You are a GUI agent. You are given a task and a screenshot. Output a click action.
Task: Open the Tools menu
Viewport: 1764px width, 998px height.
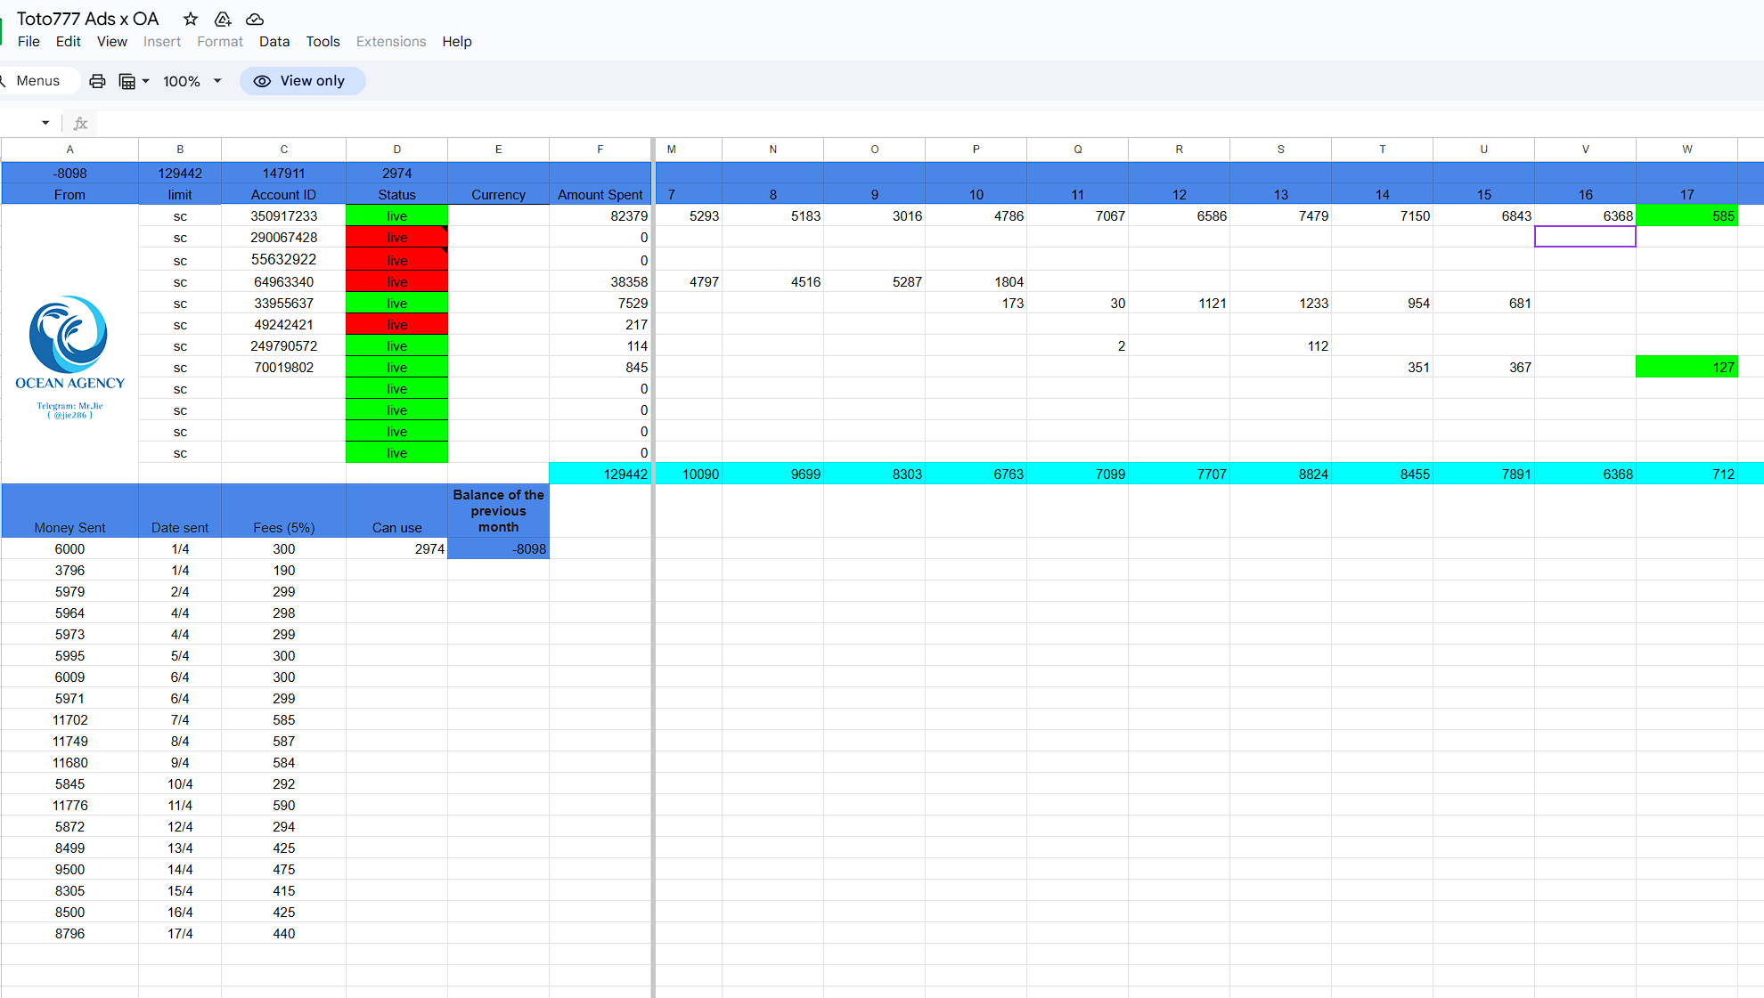point(323,42)
